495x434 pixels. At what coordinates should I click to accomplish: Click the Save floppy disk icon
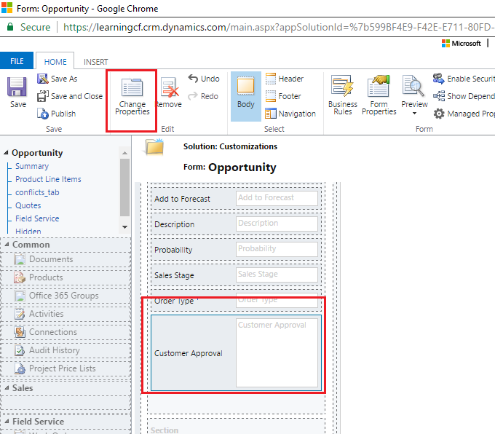point(17,87)
